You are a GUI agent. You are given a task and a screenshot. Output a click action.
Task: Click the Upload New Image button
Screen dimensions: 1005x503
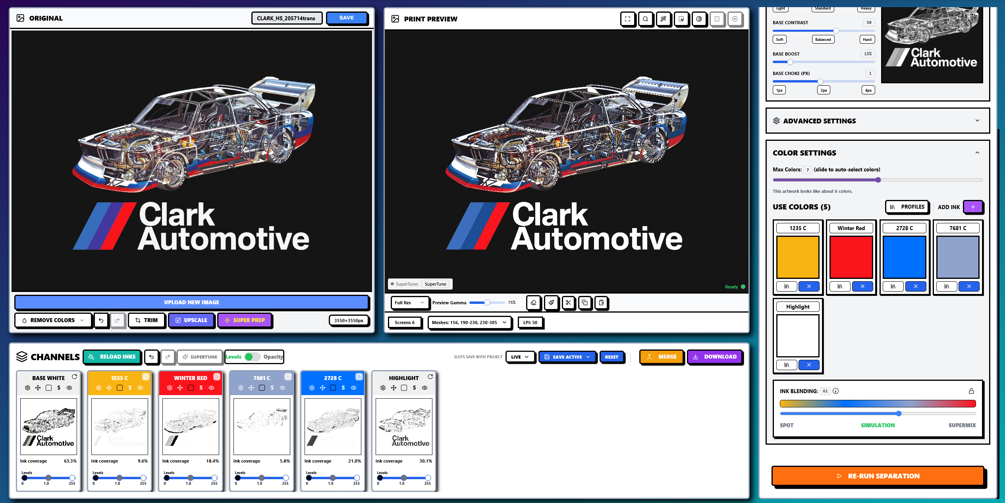(x=191, y=302)
